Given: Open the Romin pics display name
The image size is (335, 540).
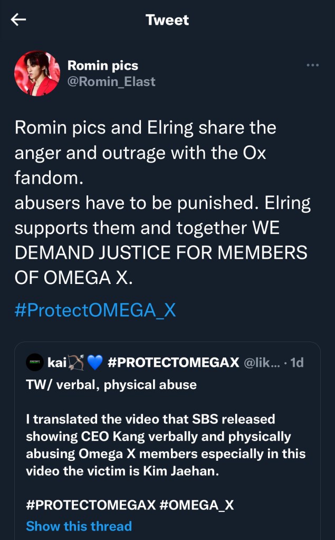Looking at the screenshot, I should 102,65.
